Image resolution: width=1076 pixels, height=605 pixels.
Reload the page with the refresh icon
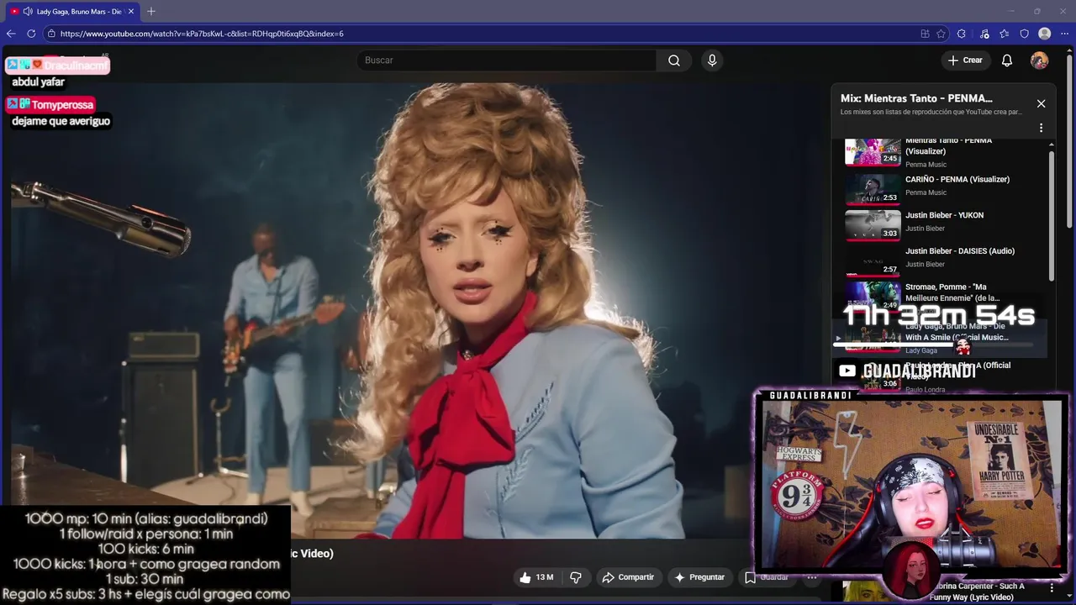tap(31, 34)
